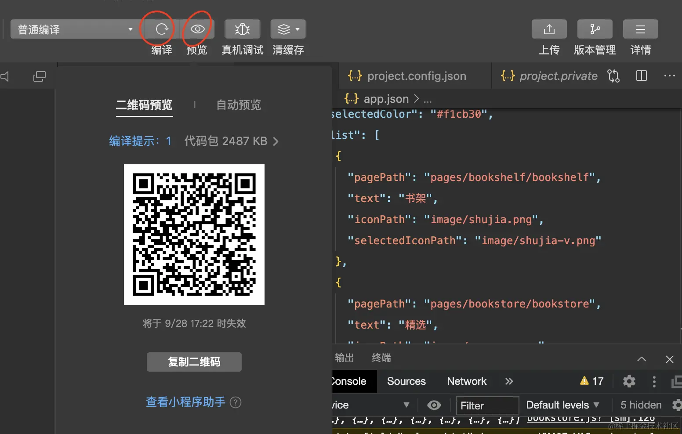This screenshot has width=682, height=434.
Task: Switch to 二维码预览 tab
Action: point(144,105)
